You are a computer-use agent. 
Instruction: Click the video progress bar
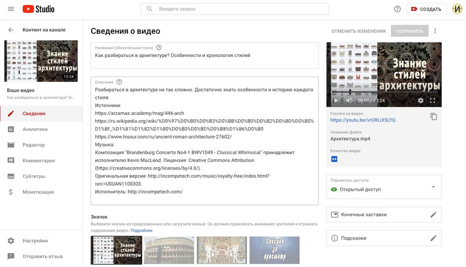pyautogui.click(x=384, y=94)
